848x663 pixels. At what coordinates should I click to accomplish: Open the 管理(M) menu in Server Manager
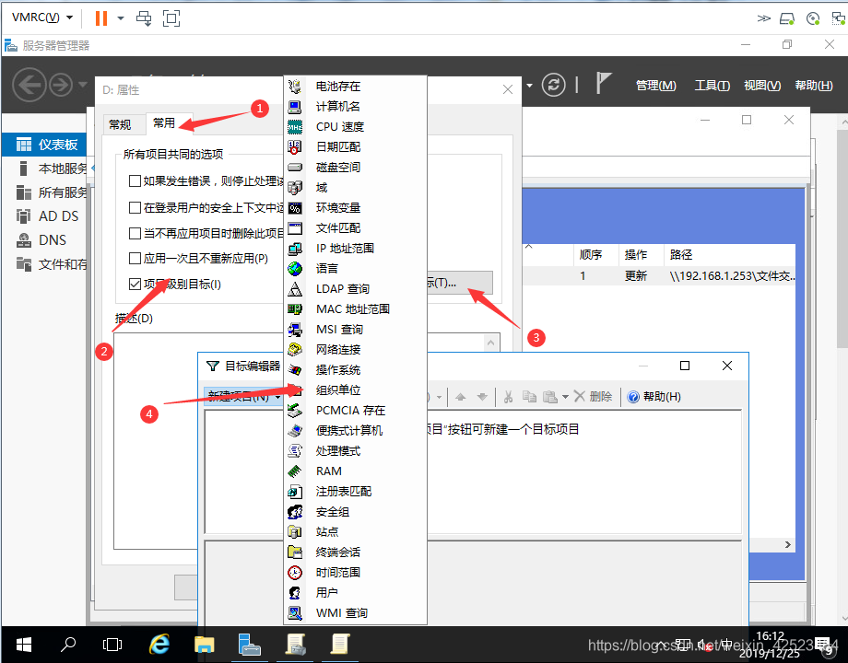click(656, 86)
